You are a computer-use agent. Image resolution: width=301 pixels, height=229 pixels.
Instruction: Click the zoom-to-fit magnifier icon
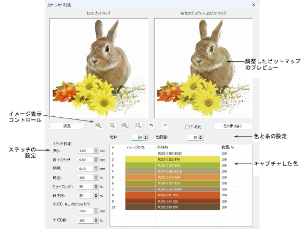tap(125, 126)
